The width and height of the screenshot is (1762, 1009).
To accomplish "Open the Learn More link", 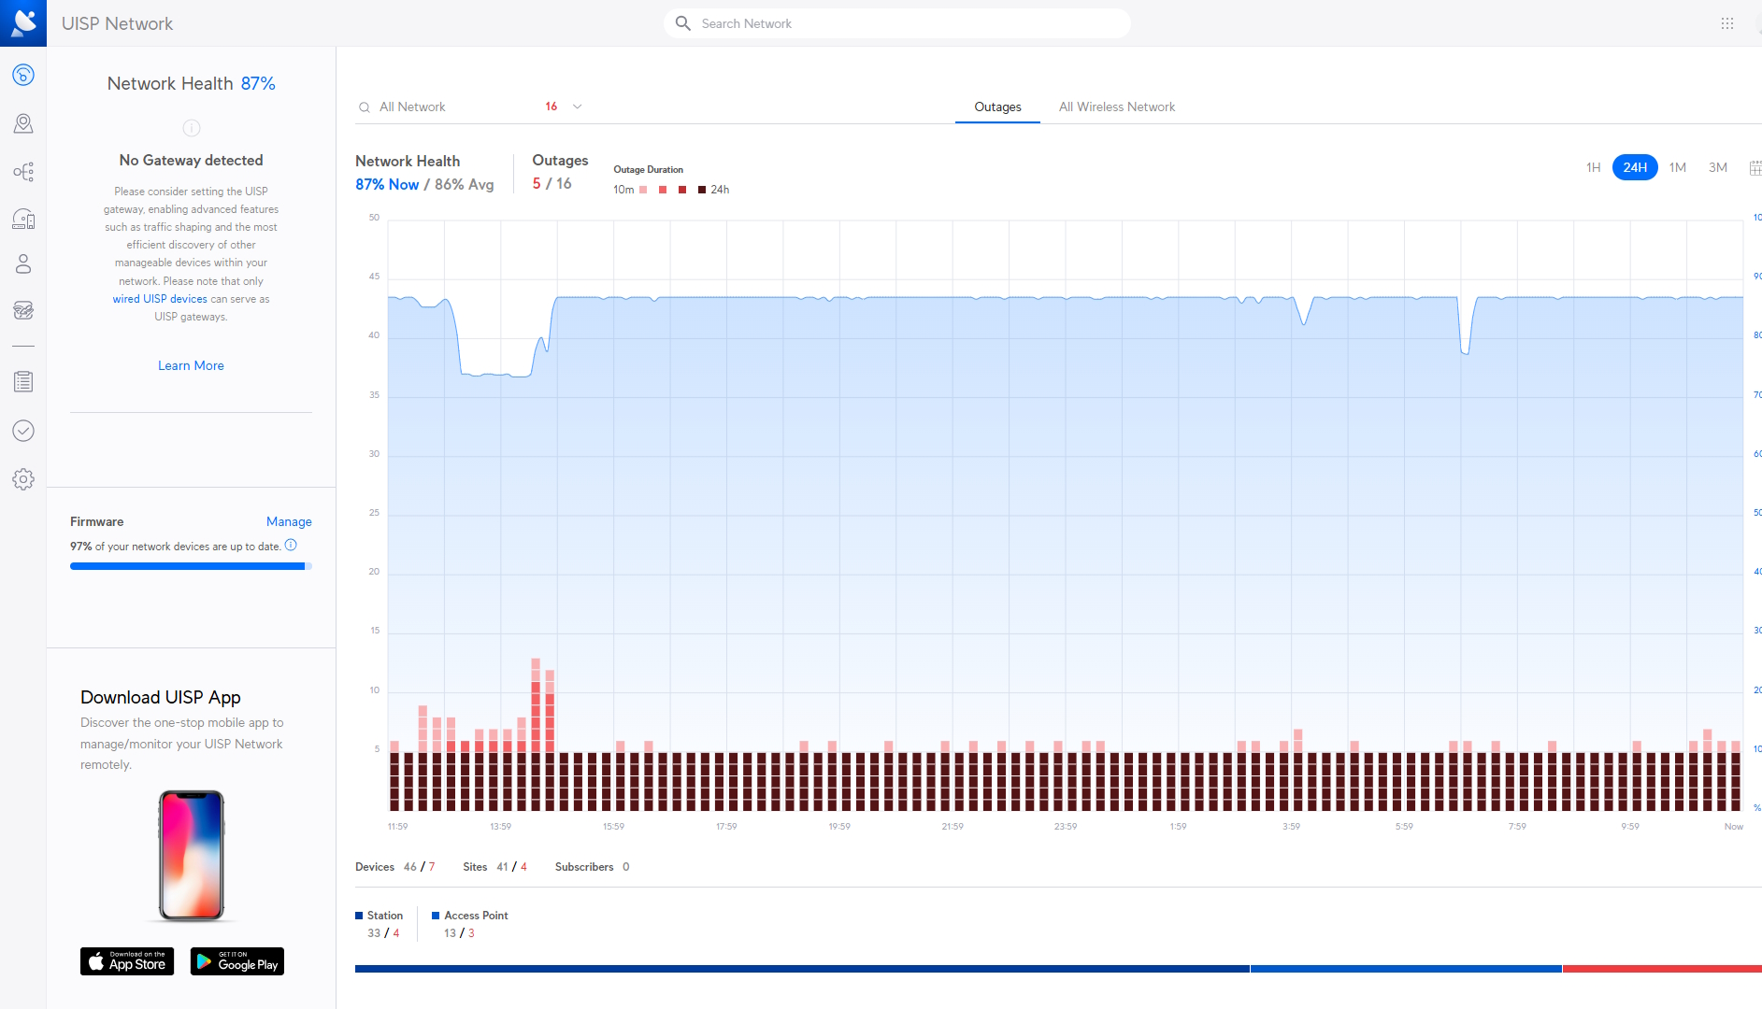I will (191, 365).
